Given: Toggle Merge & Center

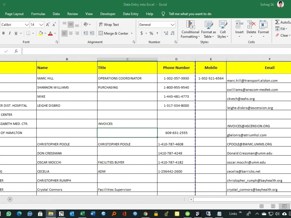Looking at the screenshot, I should (113, 33).
